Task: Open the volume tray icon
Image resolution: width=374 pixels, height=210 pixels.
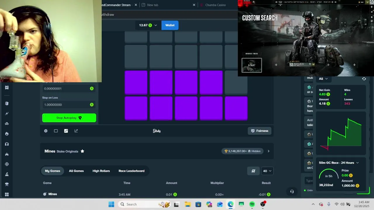Action: (x=342, y=204)
